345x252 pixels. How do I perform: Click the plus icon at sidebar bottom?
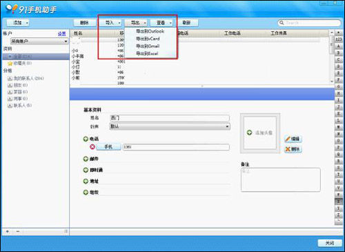tap(8, 231)
